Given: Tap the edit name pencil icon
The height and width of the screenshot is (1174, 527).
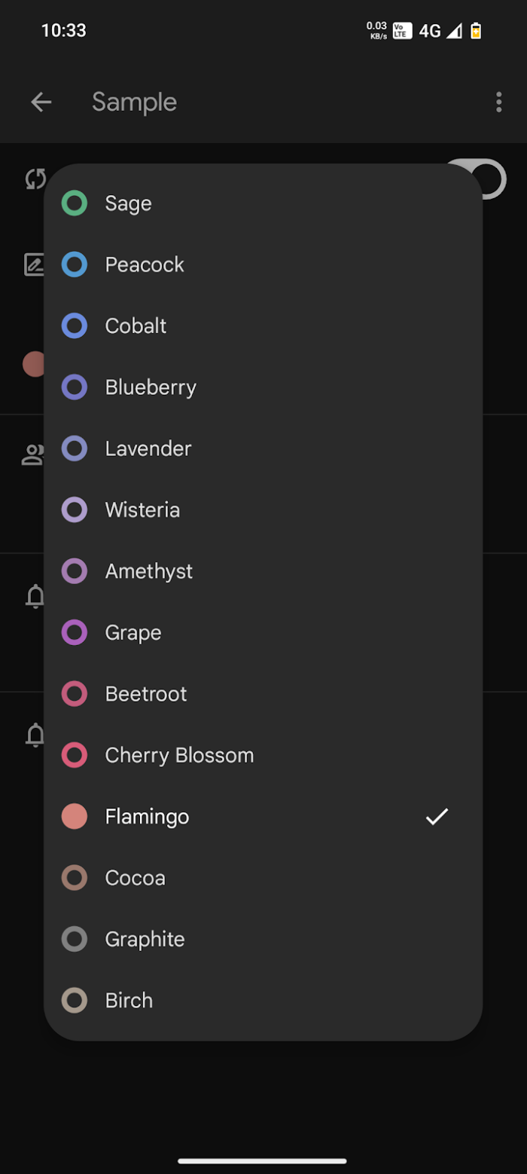Looking at the screenshot, I should click(34, 264).
